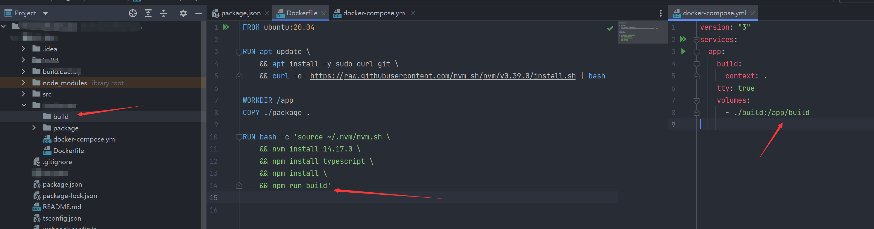Switch to the package.json tab
This screenshot has width=874, height=229.
[x=241, y=13]
